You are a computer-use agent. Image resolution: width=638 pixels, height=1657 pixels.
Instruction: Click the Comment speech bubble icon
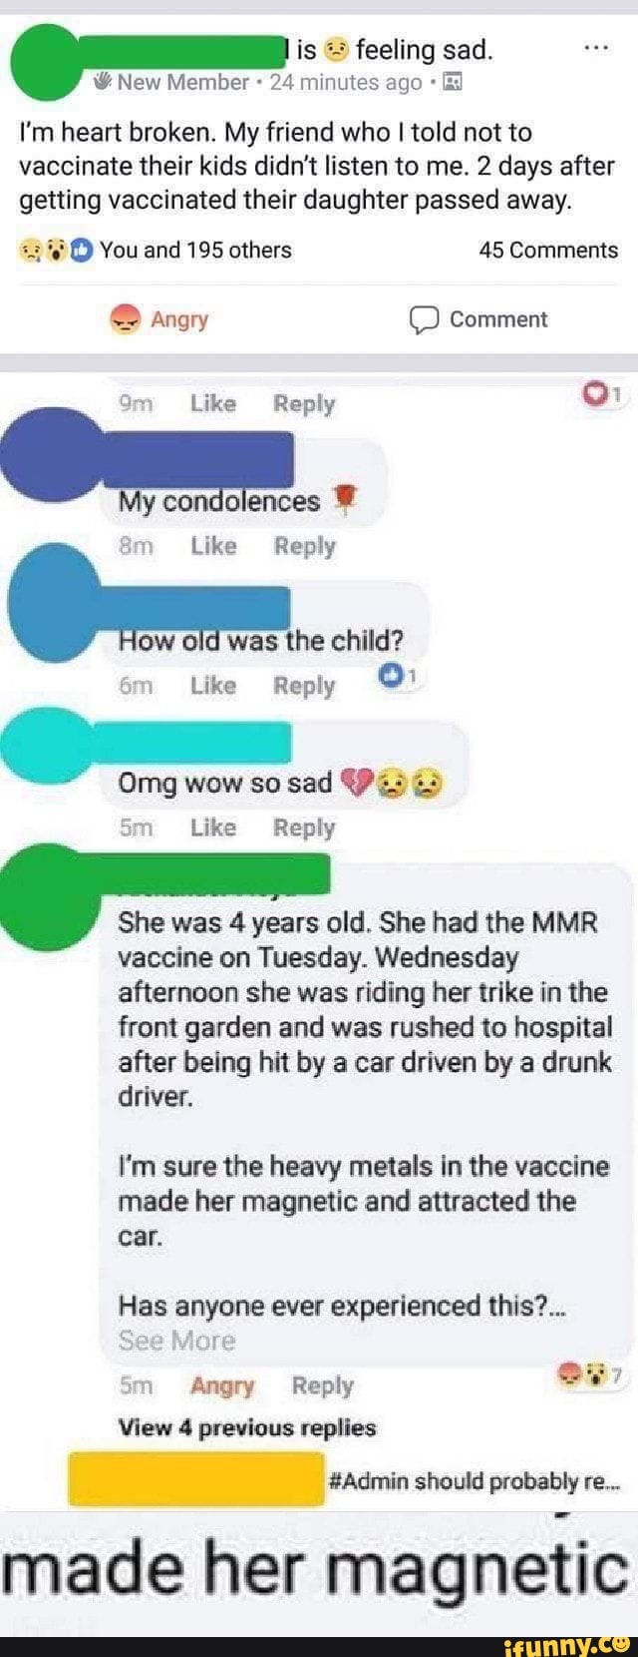click(424, 319)
